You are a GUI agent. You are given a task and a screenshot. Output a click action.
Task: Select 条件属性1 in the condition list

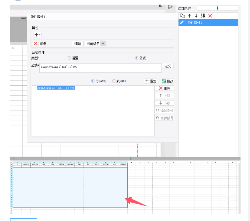coord(208,23)
